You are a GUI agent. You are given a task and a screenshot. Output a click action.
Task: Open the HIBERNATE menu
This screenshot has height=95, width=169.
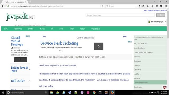coord(18,29)
